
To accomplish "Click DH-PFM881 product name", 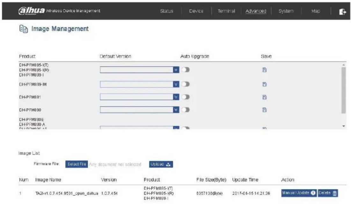I will tap(30, 97).
